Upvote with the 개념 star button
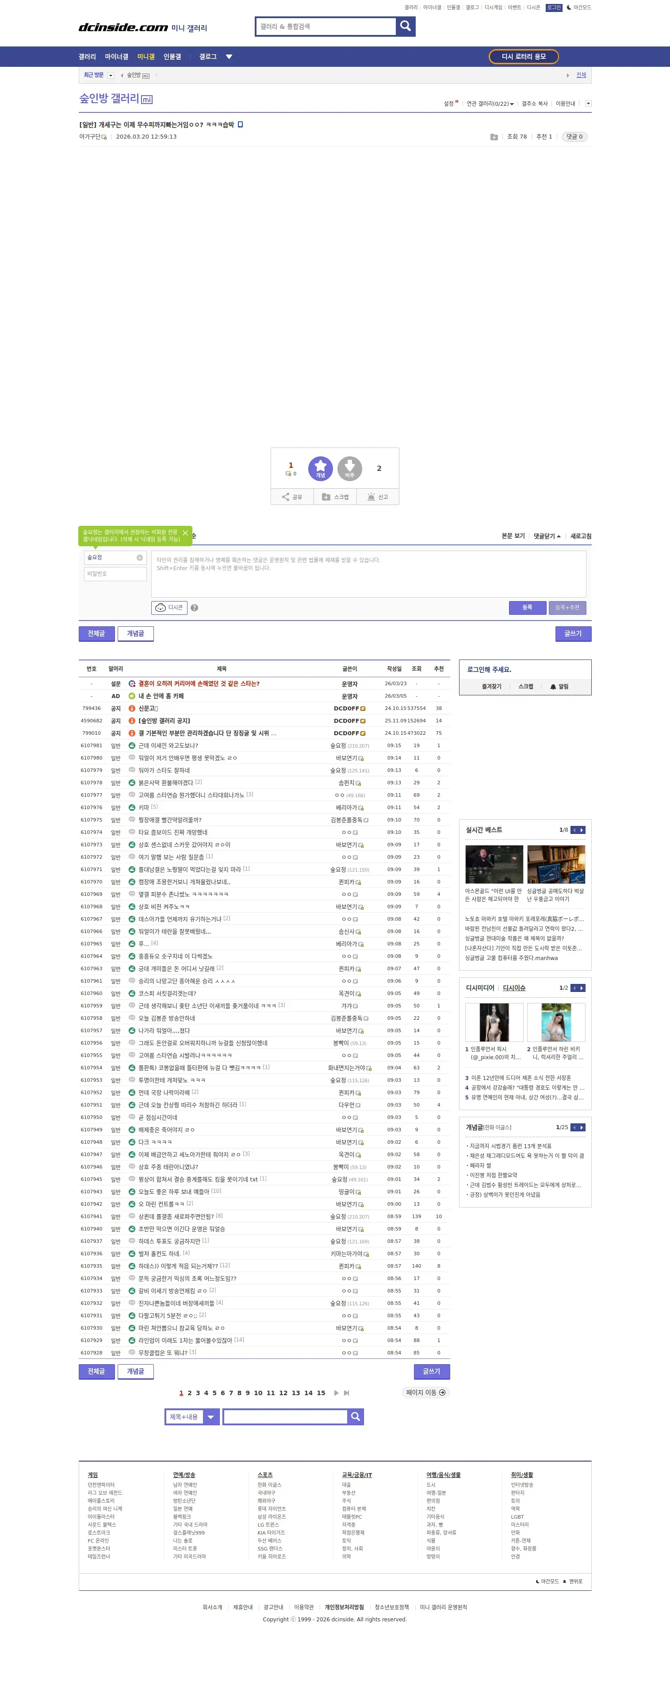The width and height of the screenshot is (670, 1705). pos(320,468)
